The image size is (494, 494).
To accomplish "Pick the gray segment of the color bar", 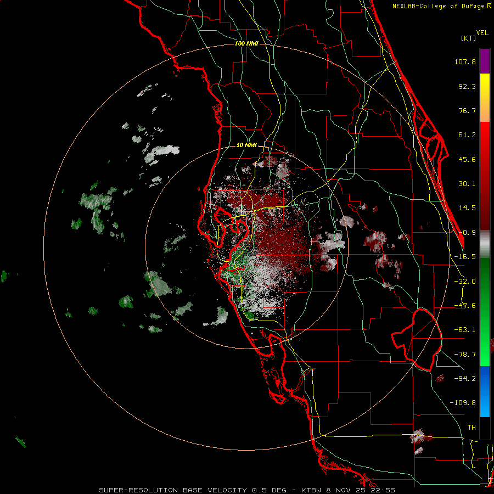I will click(x=485, y=244).
